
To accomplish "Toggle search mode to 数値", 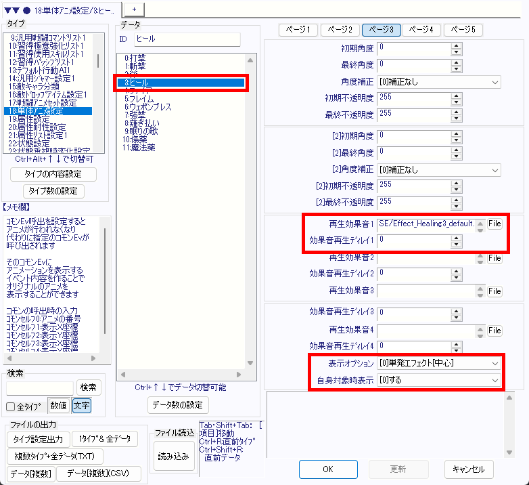I will click(58, 406).
